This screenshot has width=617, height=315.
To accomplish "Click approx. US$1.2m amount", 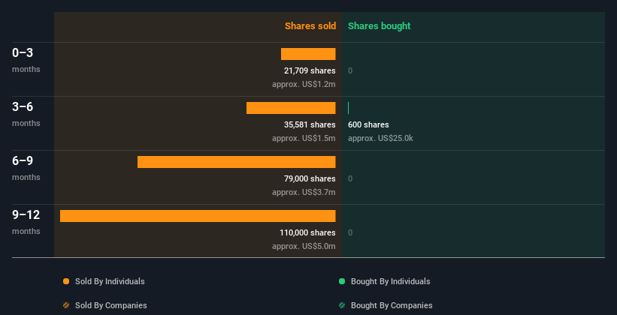I will click(x=304, y=85).
